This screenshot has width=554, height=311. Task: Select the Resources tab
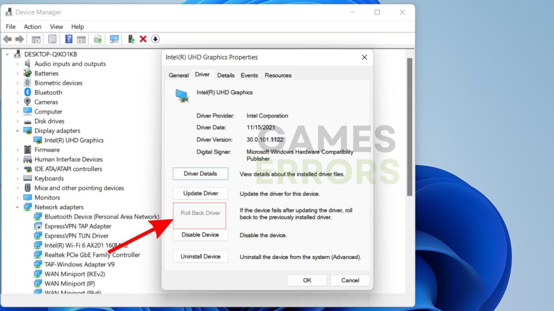278,75
